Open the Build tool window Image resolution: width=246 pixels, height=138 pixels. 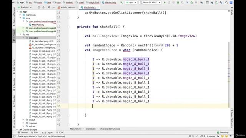click(x=35, y=133)
